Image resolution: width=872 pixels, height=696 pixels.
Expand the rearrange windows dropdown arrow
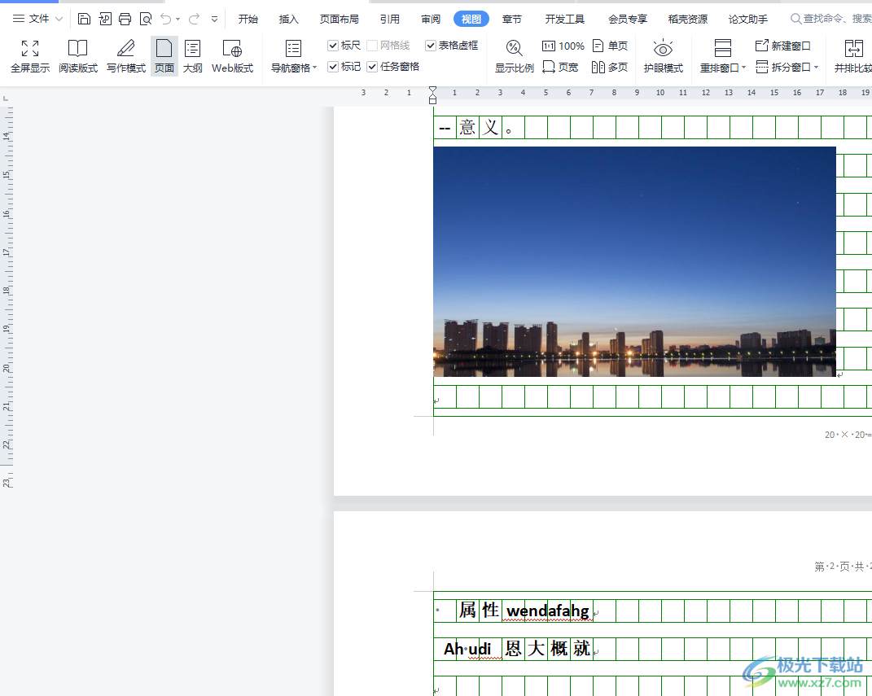pyautogui.click(x=743, y=68)
